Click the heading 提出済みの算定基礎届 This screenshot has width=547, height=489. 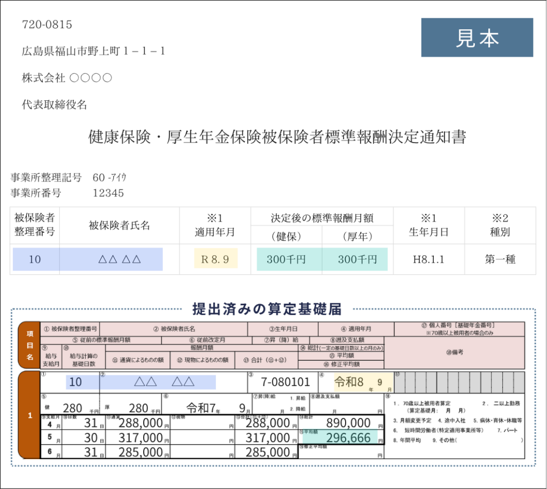[x=267, y=309]
